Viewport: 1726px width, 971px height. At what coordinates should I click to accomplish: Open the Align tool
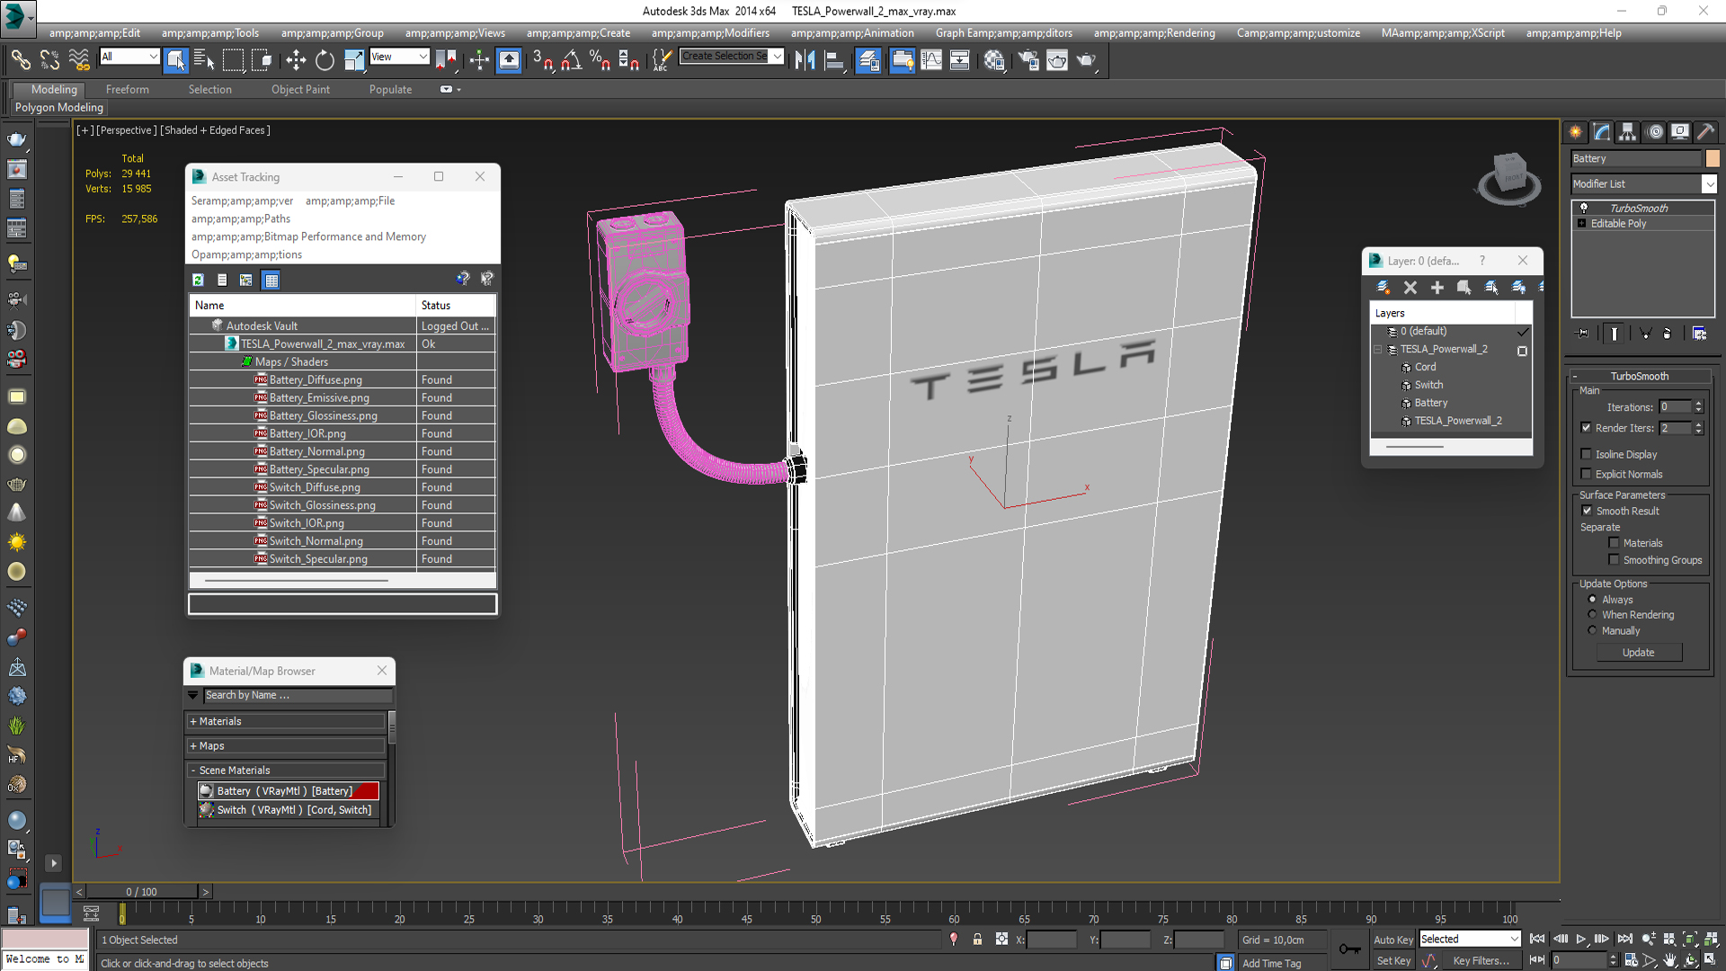click(x=834, y=60)
